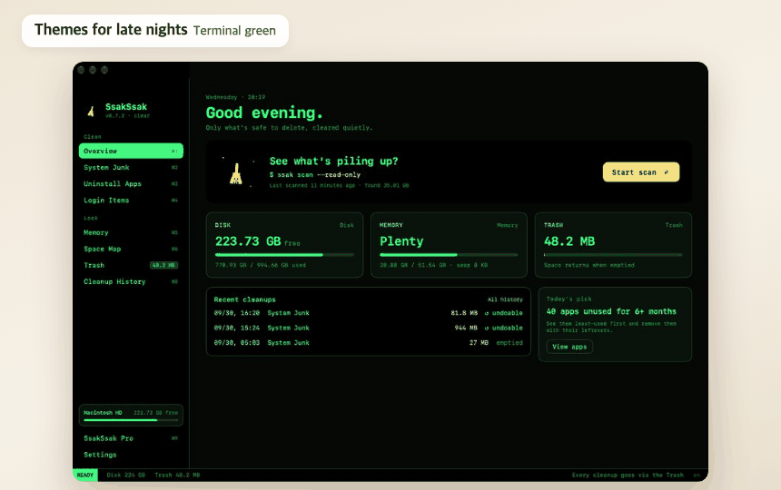Open the Memory card showing Plenty
The image size is (781, 490).
449,245
